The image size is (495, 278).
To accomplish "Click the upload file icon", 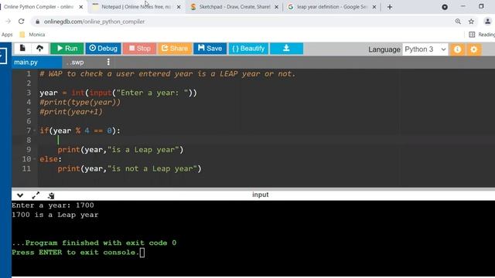I will coord(39,48).
